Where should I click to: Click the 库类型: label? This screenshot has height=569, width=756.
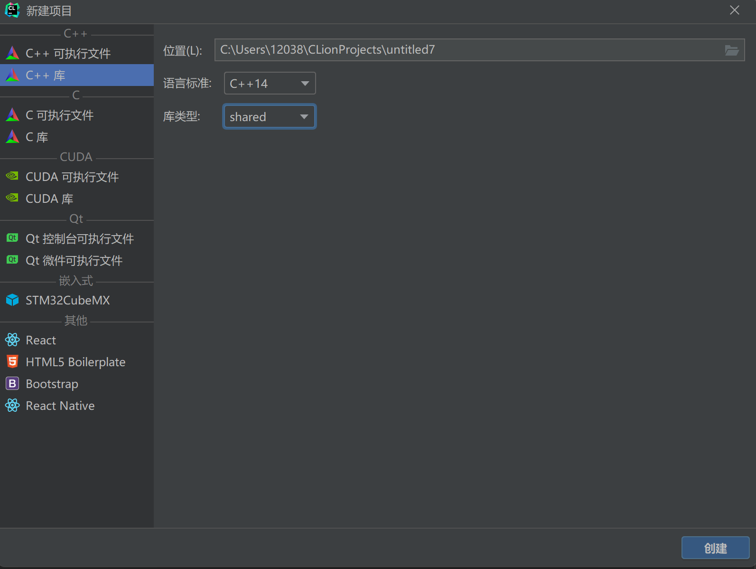(182, 116)
